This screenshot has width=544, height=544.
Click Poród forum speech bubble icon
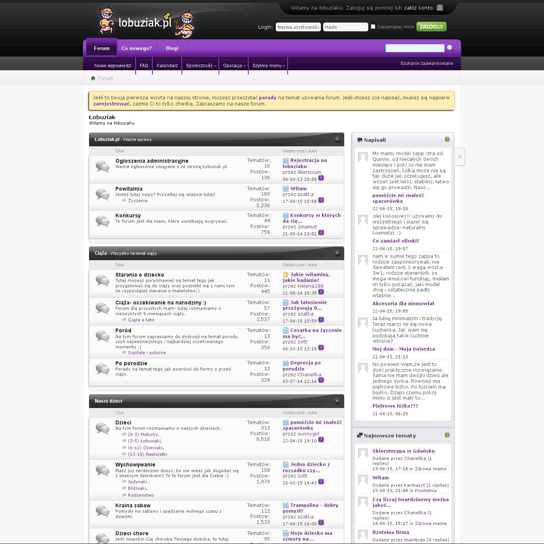pos(102,336)
